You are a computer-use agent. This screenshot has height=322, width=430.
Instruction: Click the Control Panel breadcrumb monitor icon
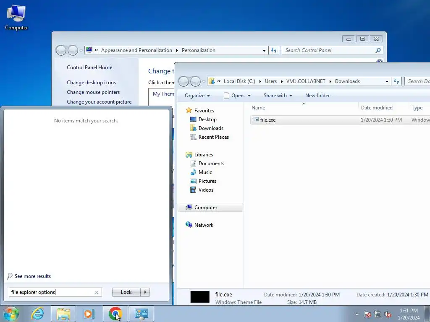(89, 50)
